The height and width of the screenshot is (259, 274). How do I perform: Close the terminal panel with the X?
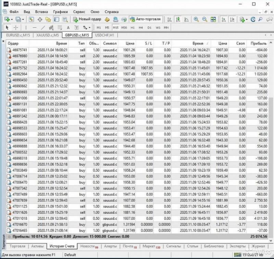[3, 41]
